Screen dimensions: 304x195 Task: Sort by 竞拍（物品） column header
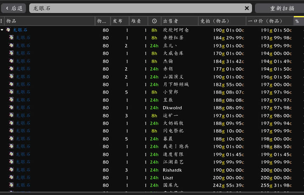pyautogui.click(x=222, y=21)
